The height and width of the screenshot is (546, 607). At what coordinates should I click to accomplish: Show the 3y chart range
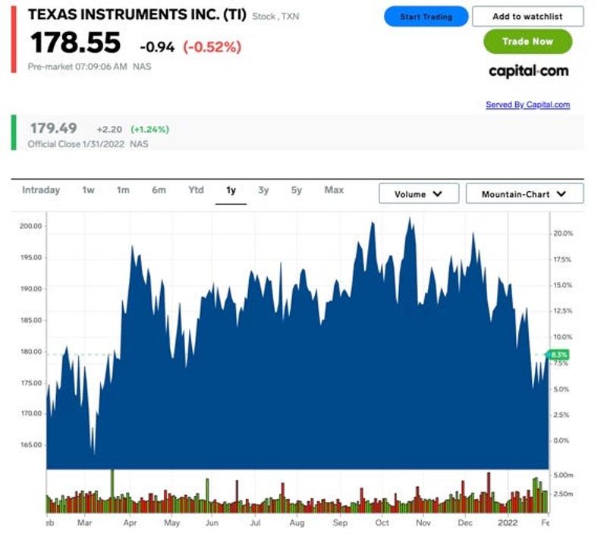coord(263,190)
